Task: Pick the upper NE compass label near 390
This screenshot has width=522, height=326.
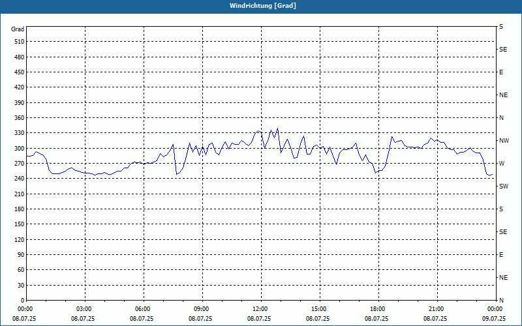Action: click(x=503, y=95)
